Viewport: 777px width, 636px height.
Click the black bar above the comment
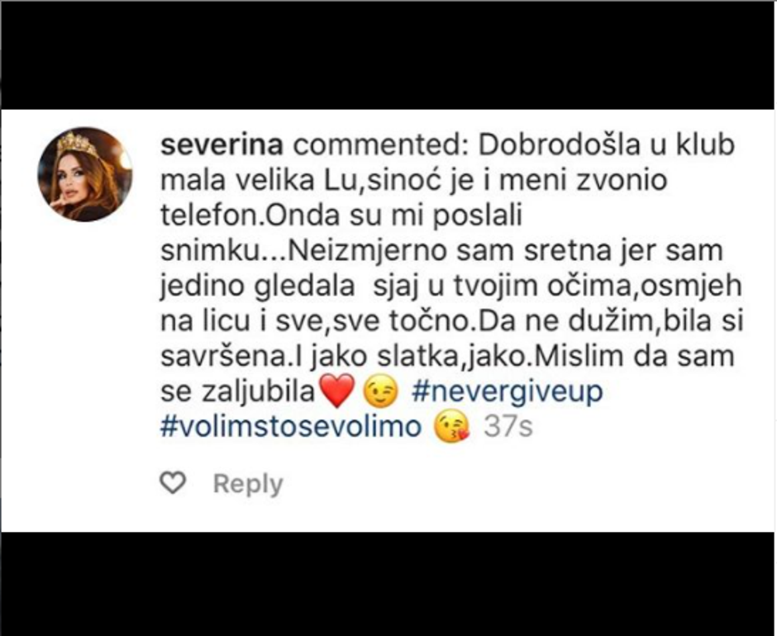(388, 55)
